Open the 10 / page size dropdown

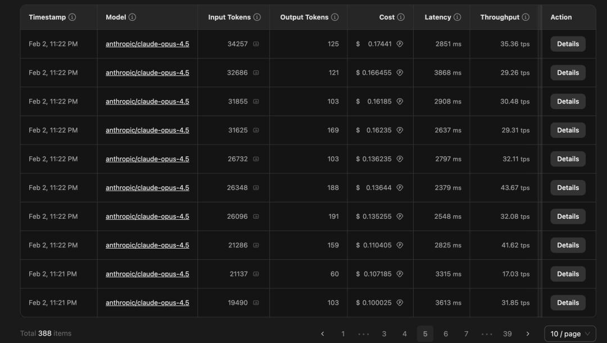click(x=570, y=333)
